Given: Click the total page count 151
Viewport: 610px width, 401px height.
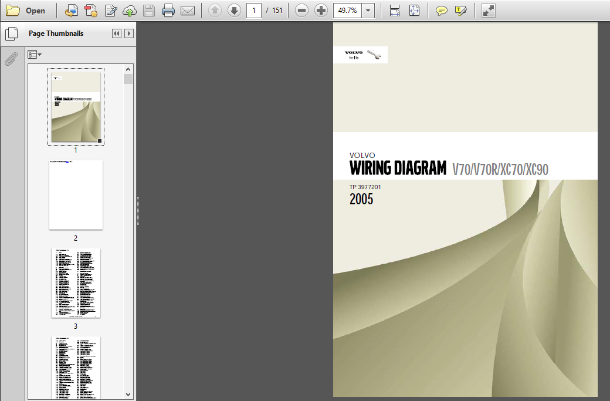Looking at the screenshot, I should pos(277,11).
